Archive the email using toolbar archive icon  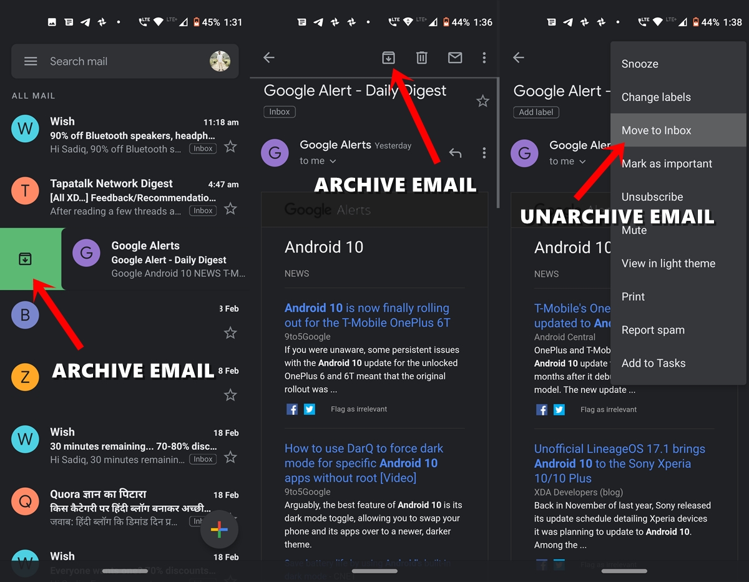click(388, 57)
